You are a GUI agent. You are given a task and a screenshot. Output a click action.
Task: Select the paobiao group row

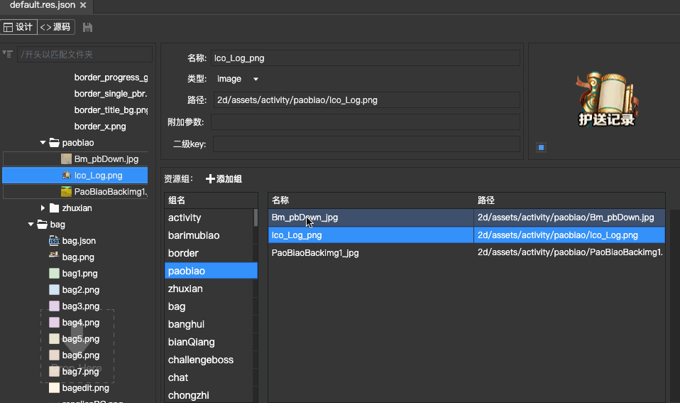pyautogui.click(x=211, y=271)
